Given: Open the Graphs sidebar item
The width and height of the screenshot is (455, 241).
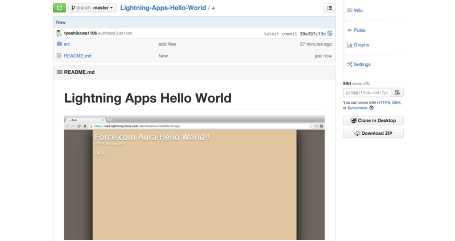Looking at the screenshot, I should pyautogui.click(x=361, y=45).
